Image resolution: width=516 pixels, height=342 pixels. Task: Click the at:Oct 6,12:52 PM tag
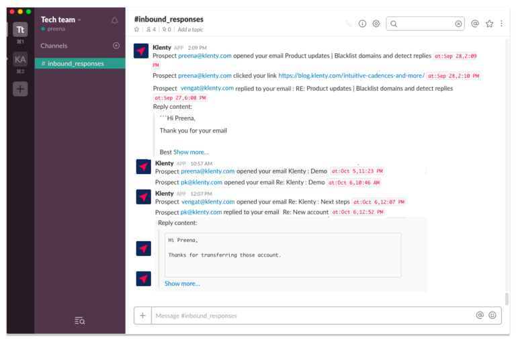[357, 212]
